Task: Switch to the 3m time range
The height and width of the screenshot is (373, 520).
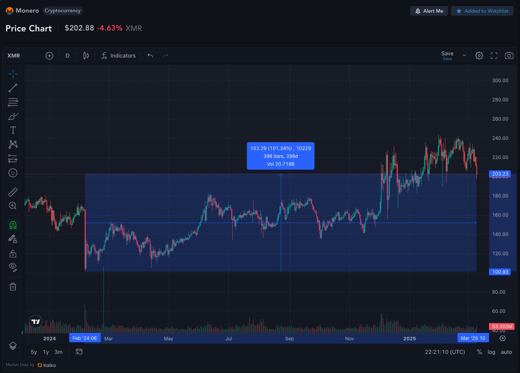Action: click(x=59, y=352)
